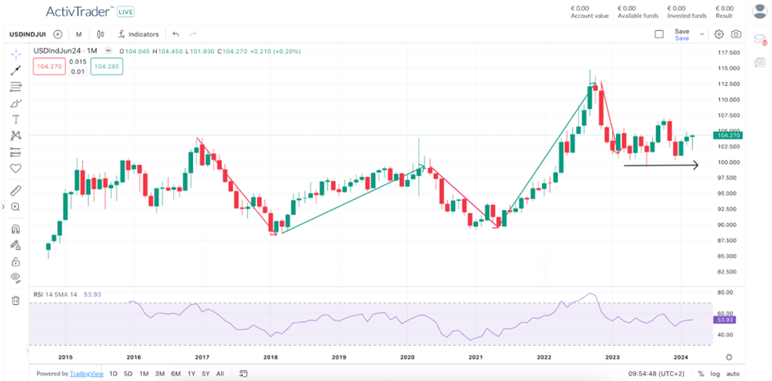Screen dimensions: 772x381
Task: Hide all drawings with eye icon
Action: coord(16,279)
